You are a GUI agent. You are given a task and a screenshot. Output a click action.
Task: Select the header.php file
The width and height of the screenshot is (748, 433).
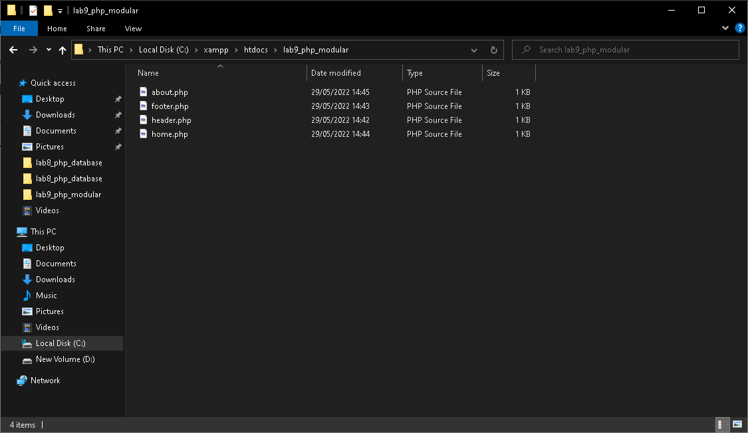coord(172,120)
